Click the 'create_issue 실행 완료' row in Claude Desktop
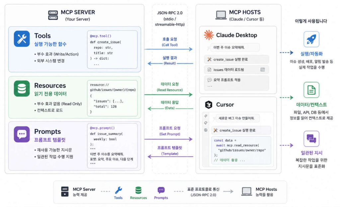The image size is (340, 207). (236, 59)
